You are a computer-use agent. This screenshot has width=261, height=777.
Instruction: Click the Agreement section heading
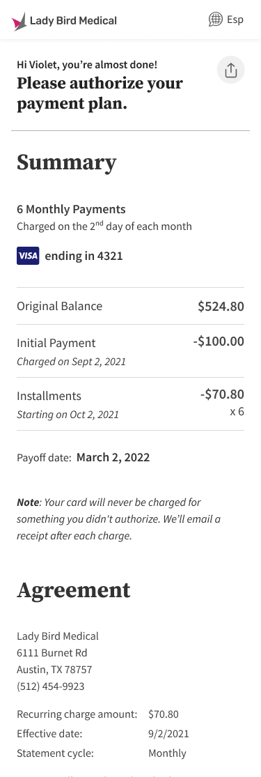(73, 590)
